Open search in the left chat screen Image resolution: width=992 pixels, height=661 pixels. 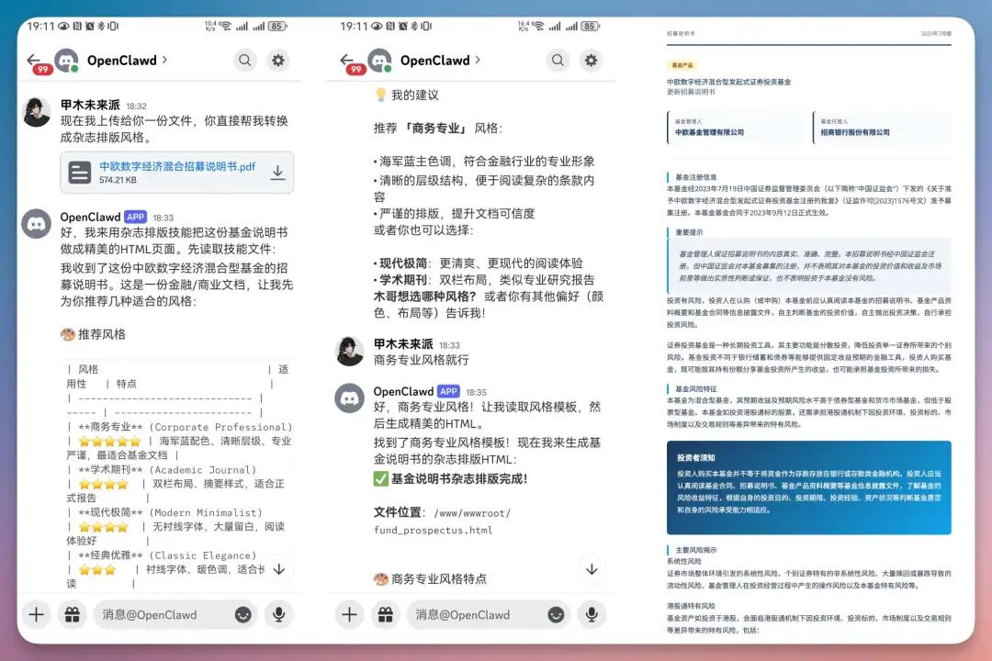244,58
